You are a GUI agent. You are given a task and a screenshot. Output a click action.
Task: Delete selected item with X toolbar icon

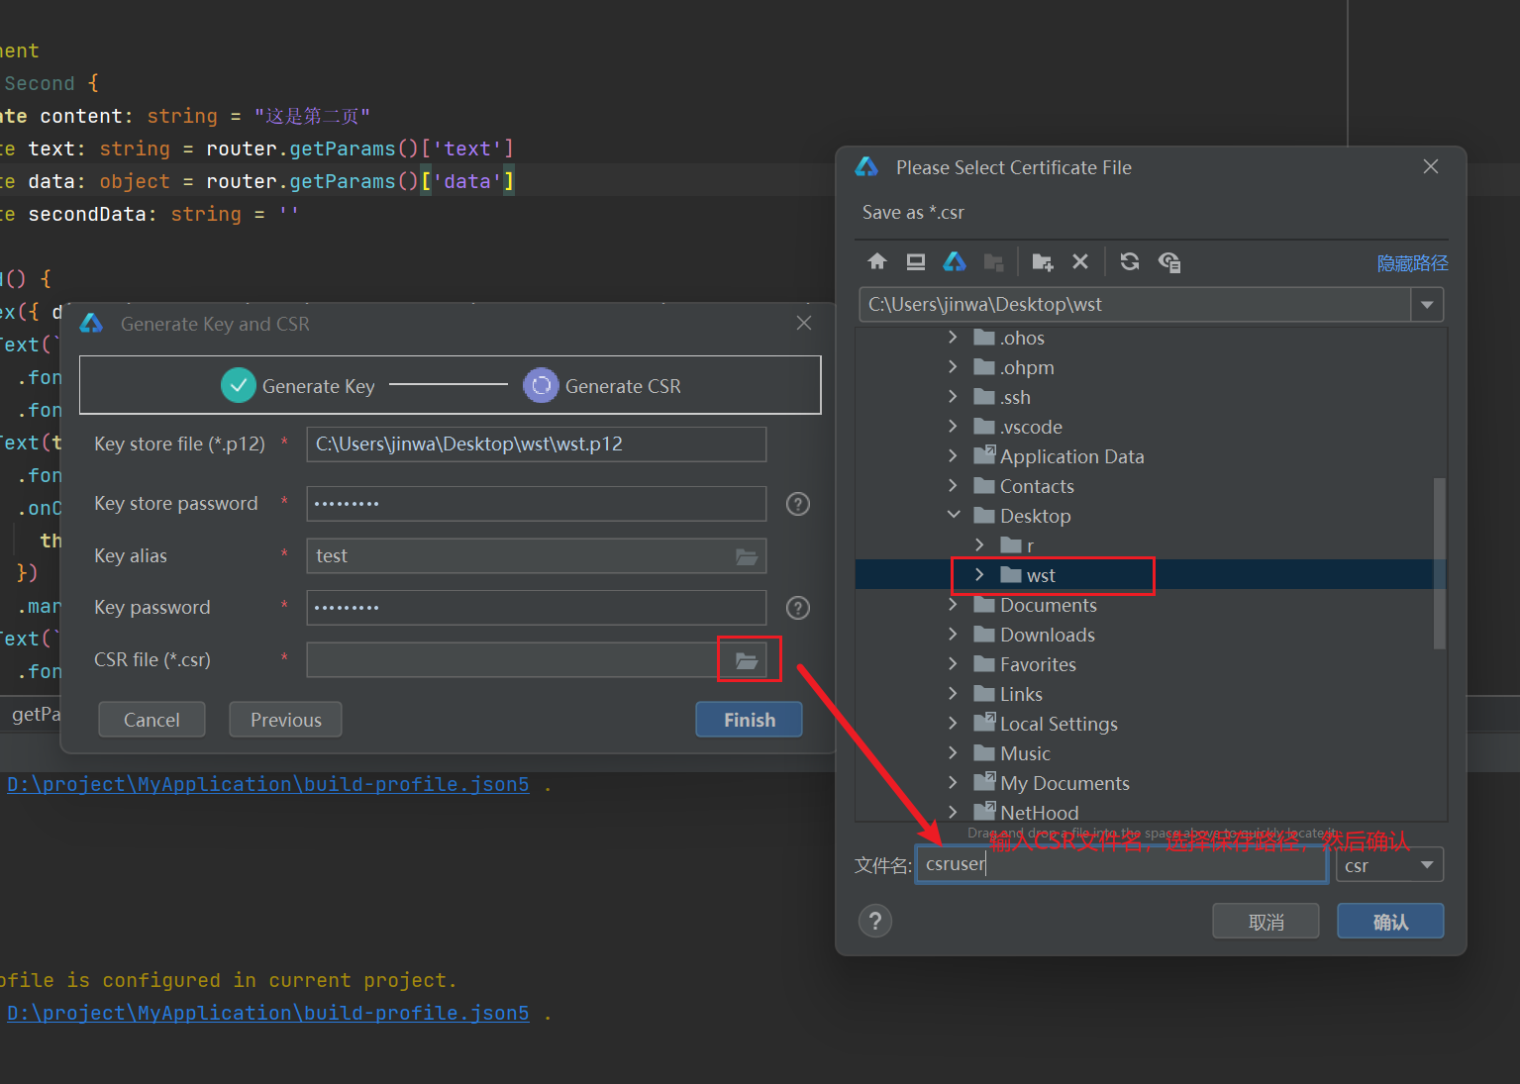pos(1080,261)
